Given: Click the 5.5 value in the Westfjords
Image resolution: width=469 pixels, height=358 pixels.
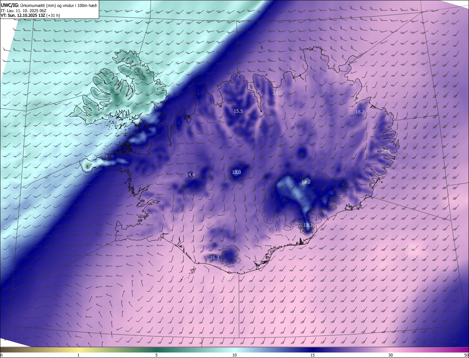Looking at the screenshot, I should (x=139, y=72).
